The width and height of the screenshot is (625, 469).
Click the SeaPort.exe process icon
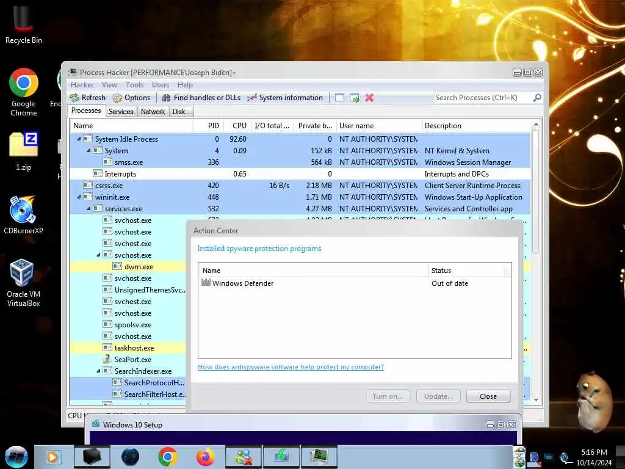[x=106, y=359]
